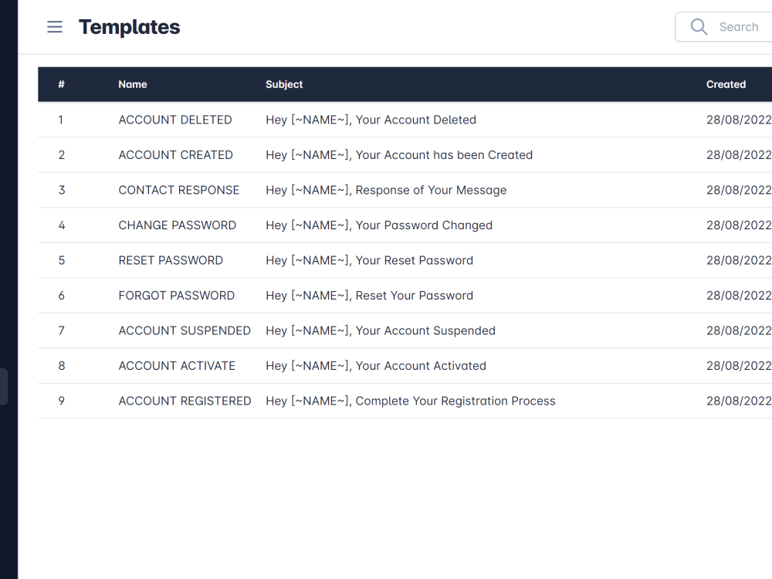Screen dimensions: 772x579
Task: Click the Name column header
Action: tap(133, 84)
